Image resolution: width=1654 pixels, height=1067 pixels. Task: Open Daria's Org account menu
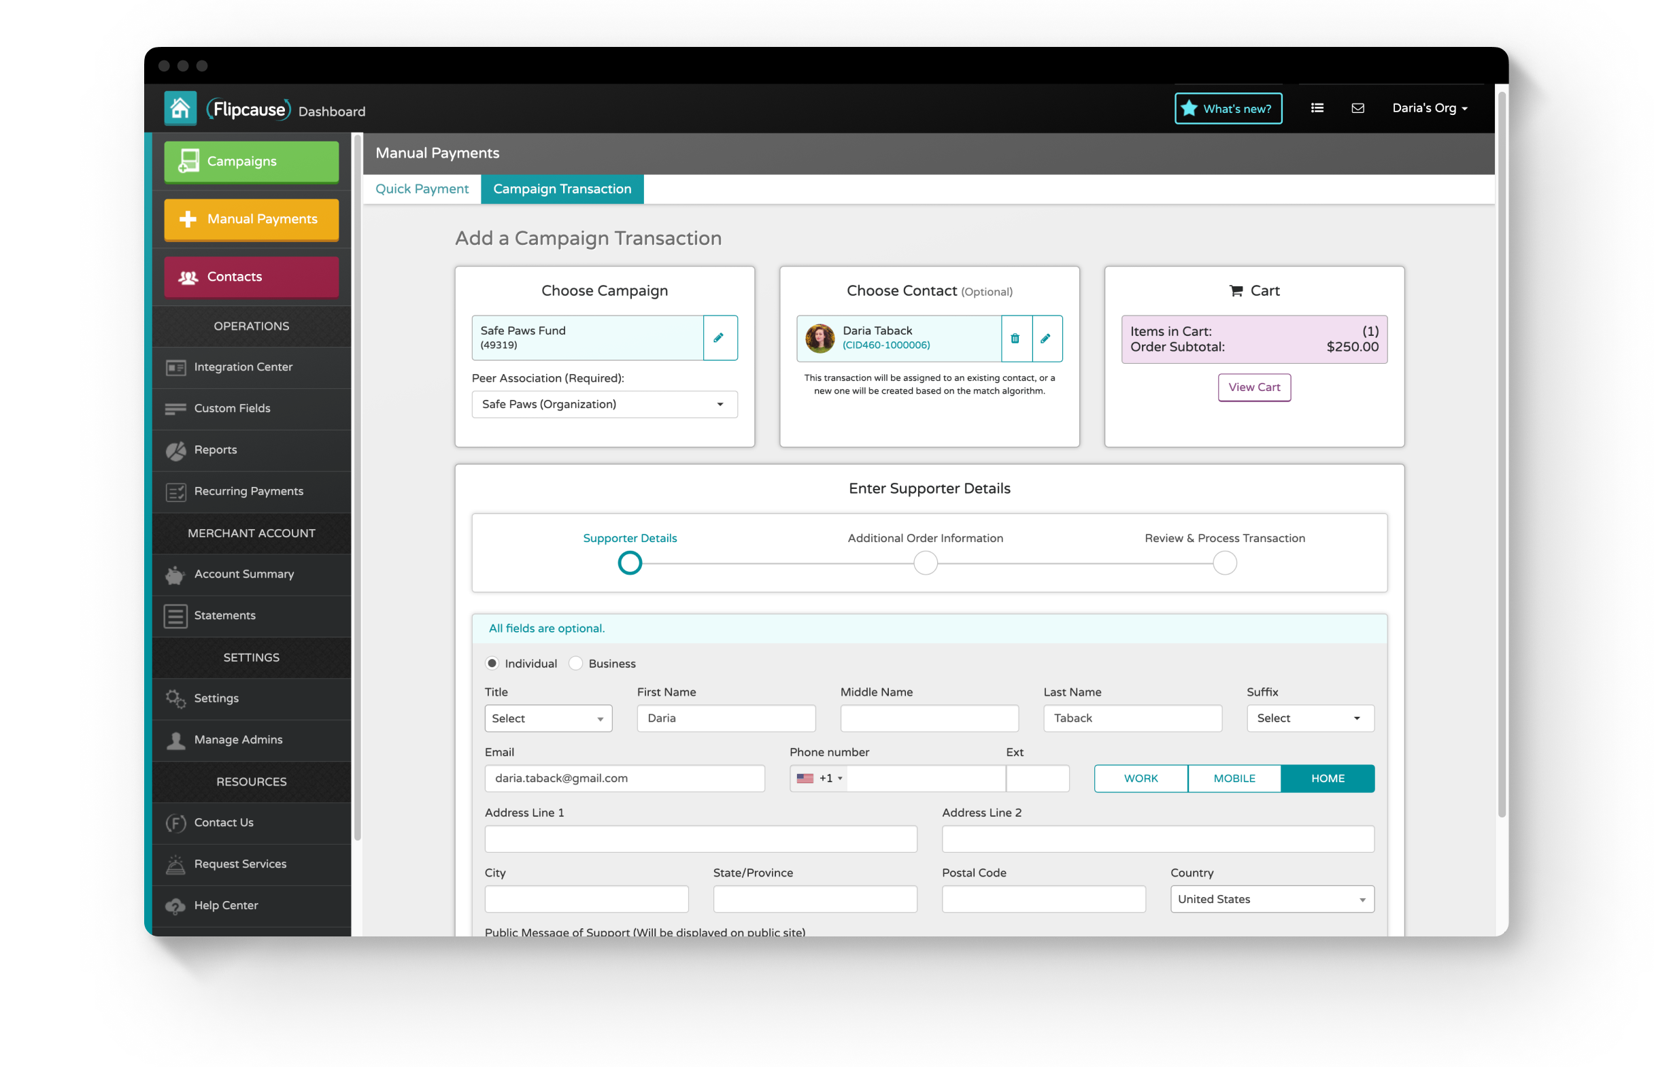[x=1428, y=108]
